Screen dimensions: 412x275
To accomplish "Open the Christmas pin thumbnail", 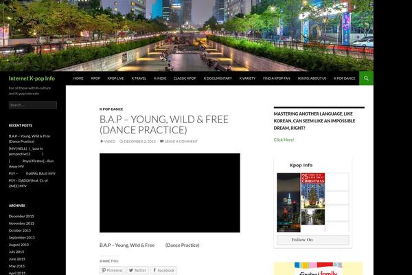I will 312,190.
